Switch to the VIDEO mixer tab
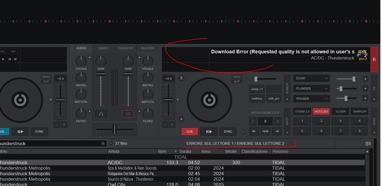 pos(103,48)
